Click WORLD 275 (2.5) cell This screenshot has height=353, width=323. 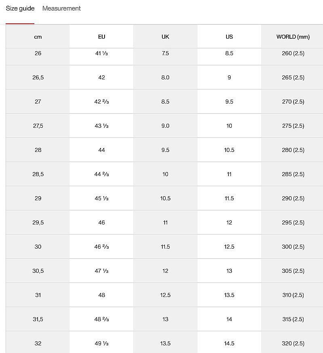pos(293,126)
